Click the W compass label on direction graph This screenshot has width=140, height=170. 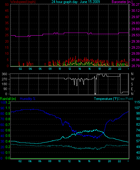[x=132, y=79]
